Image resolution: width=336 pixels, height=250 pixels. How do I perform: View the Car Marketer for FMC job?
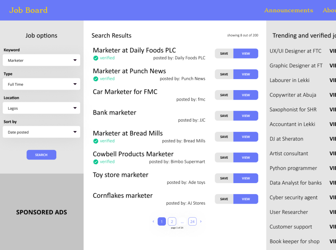coord(246,95)
